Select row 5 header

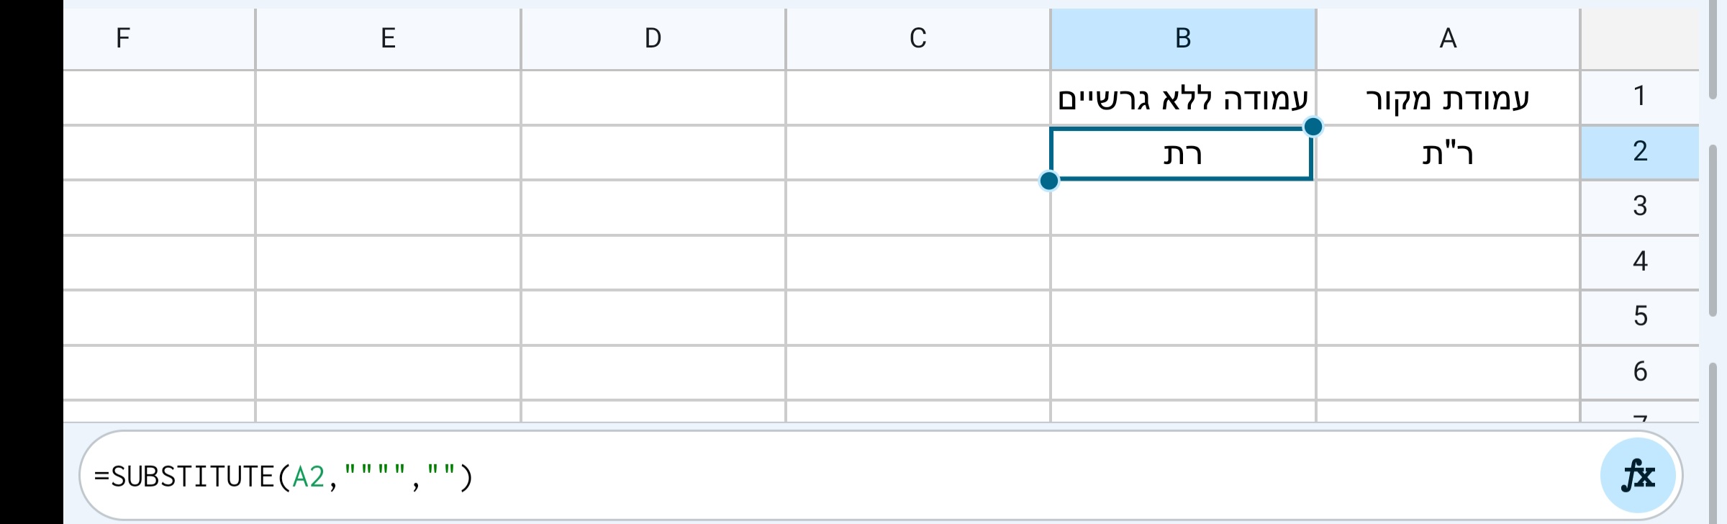(1640, 315)
